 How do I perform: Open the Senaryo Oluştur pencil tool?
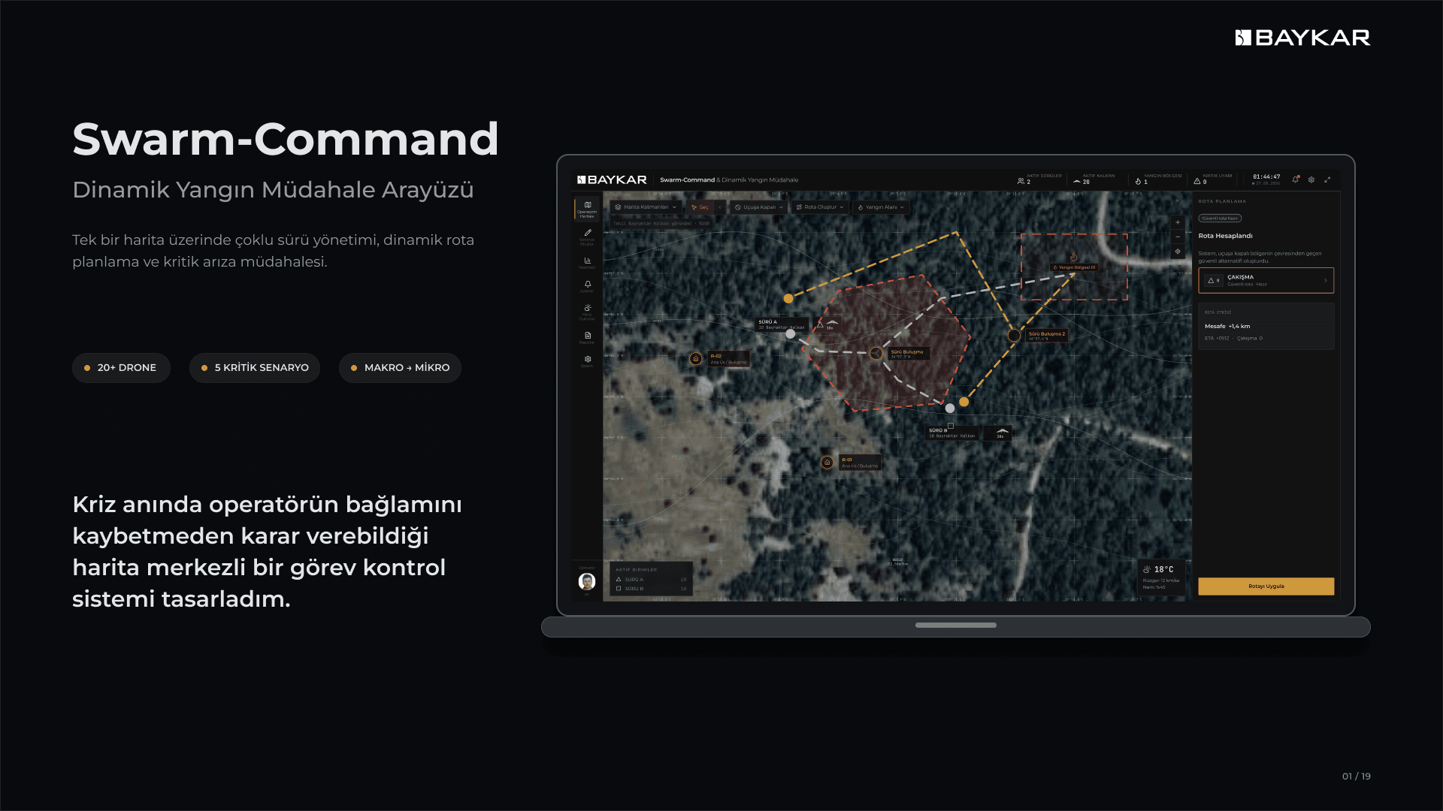587,237
